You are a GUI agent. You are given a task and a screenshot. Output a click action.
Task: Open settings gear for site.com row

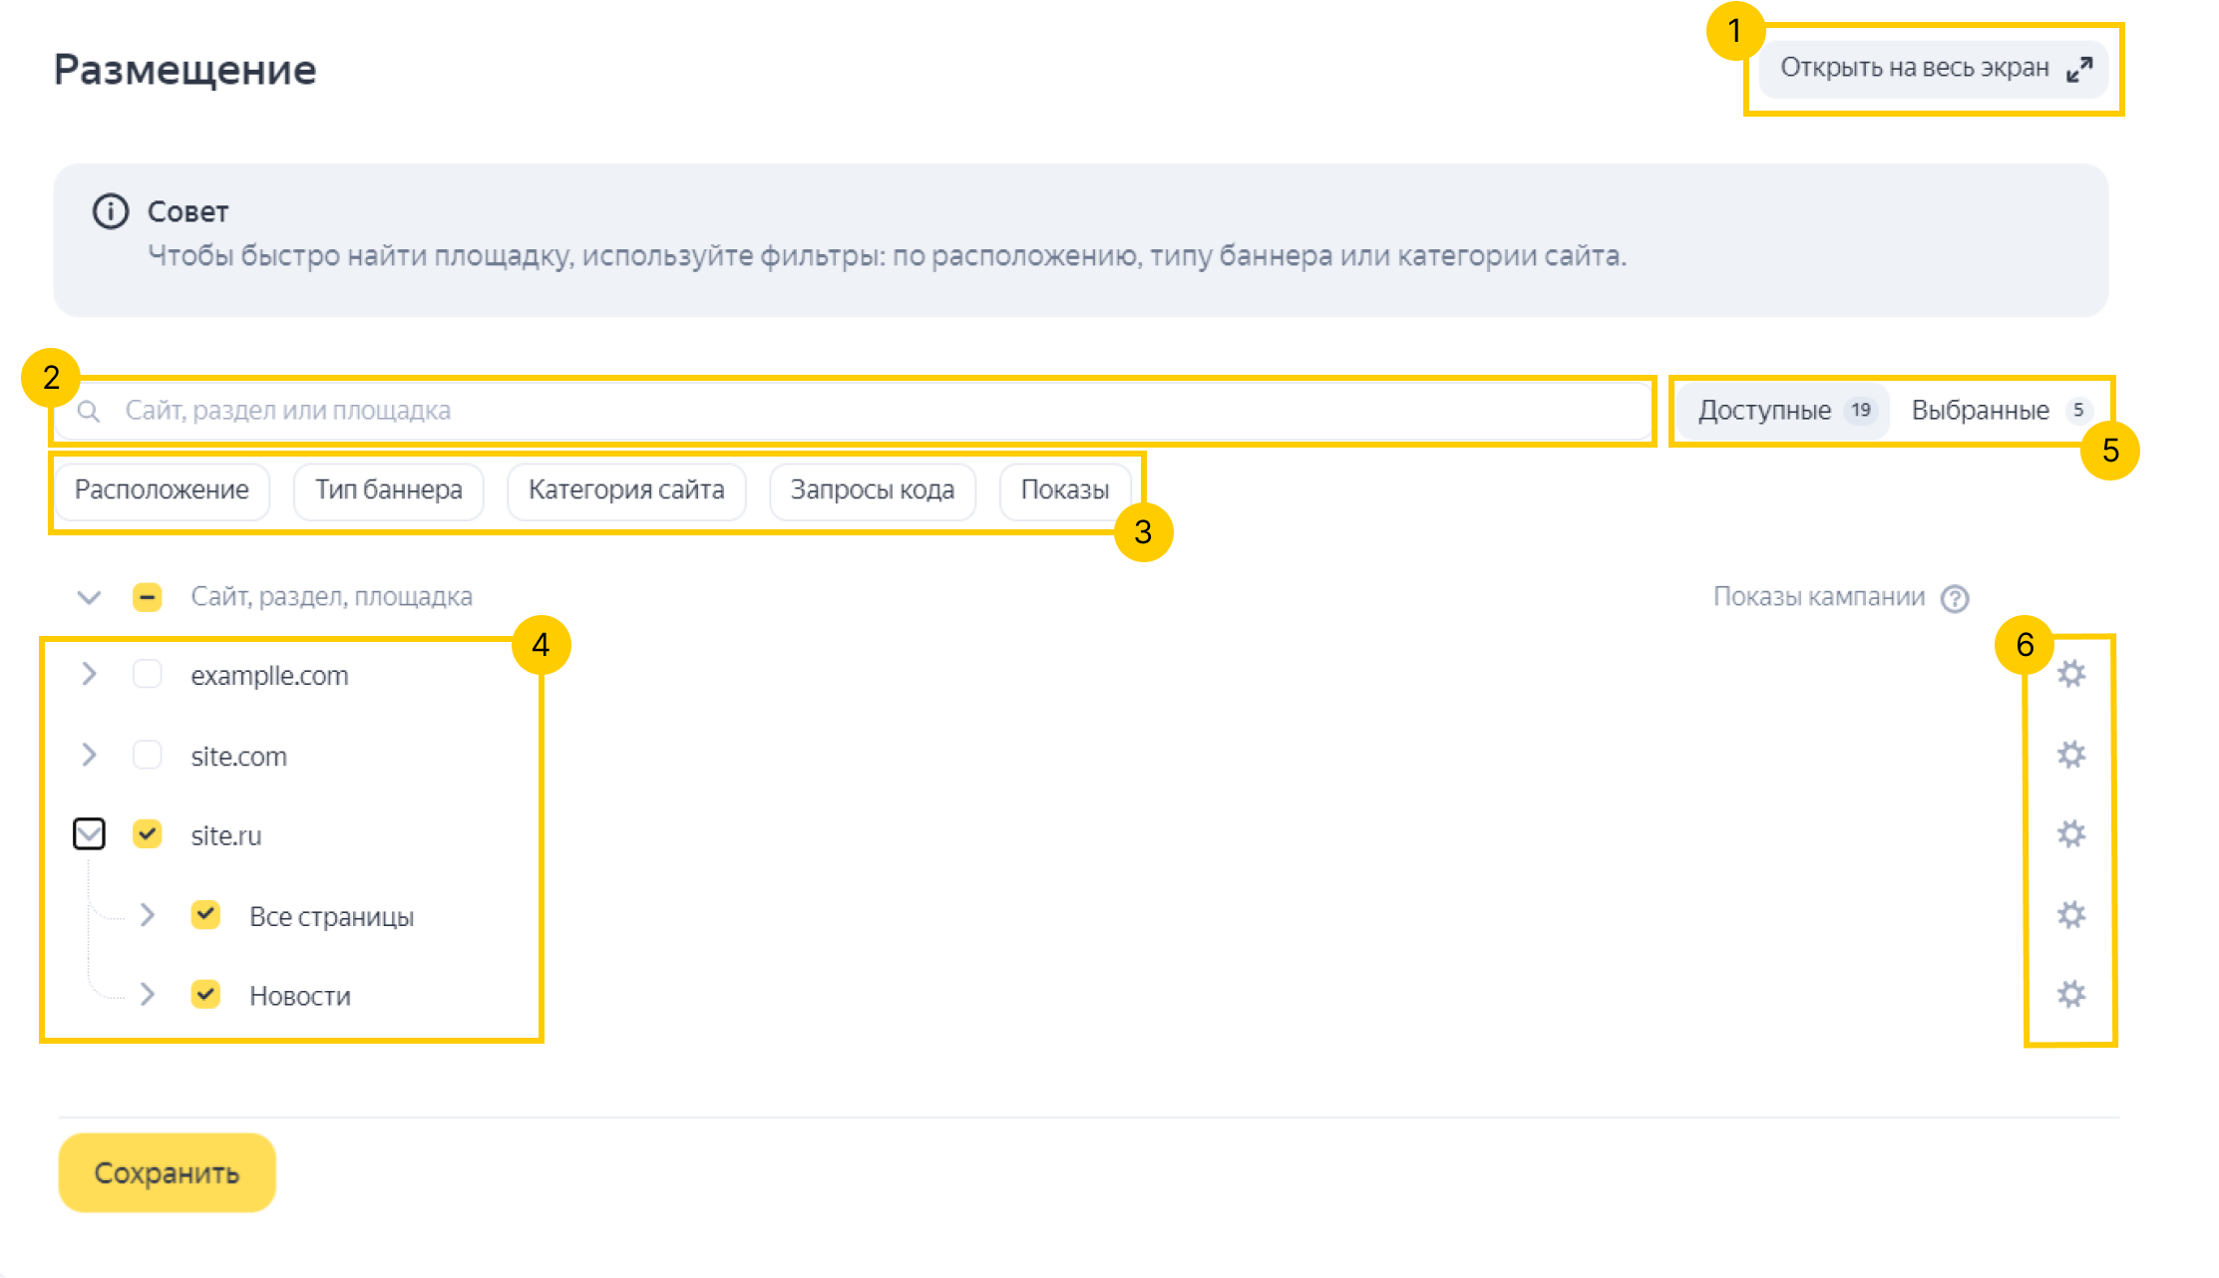pos(2070,755)
